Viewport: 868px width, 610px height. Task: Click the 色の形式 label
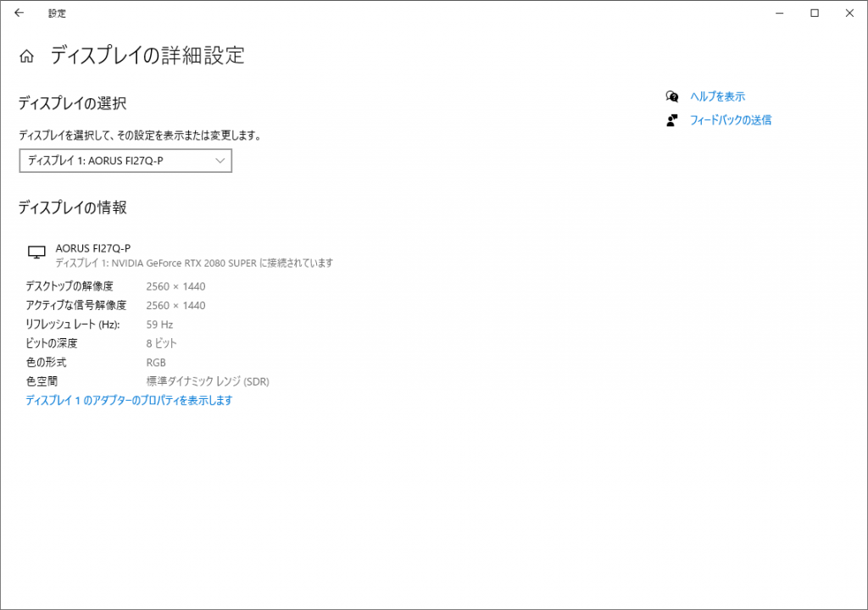46,362
